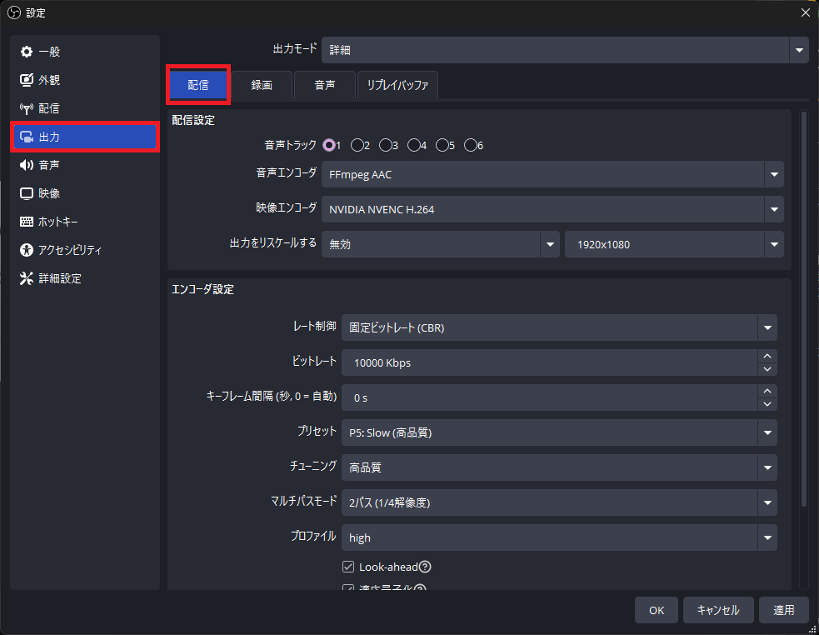This screenshot has height=635, width=819.
Task: Select audio track 6 radio button
Action: (471, 145)
